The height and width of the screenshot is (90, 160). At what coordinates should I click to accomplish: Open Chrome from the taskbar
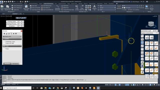pos(58,88)
